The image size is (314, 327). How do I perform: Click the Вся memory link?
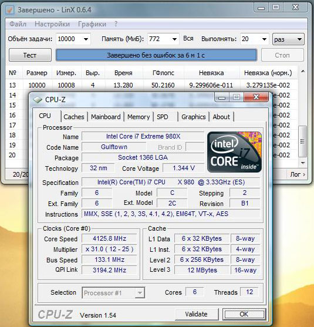[188, 39]
